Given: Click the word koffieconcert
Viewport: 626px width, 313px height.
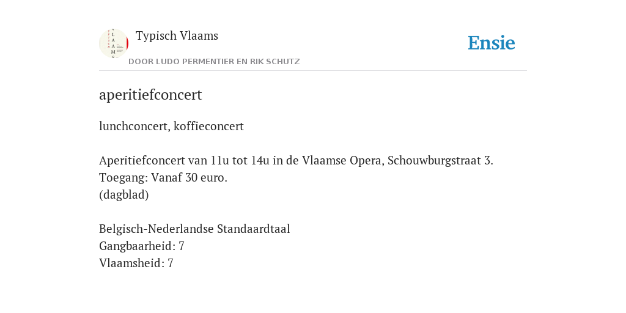Looking at the screenshot, I should pyautogui.click(x=209, y=127).
